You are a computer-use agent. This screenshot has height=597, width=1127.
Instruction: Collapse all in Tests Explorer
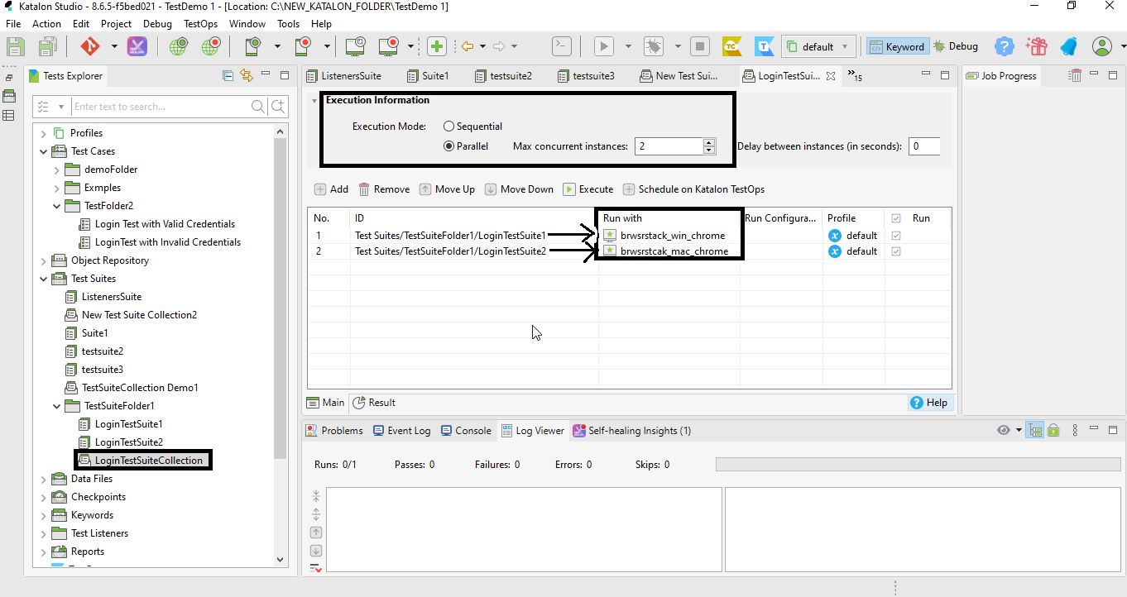click(x=228, y=75)
